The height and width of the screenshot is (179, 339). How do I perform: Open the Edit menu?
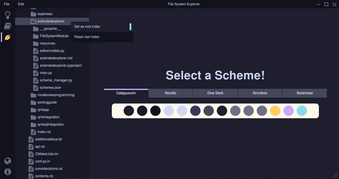[x=21, y=4]
